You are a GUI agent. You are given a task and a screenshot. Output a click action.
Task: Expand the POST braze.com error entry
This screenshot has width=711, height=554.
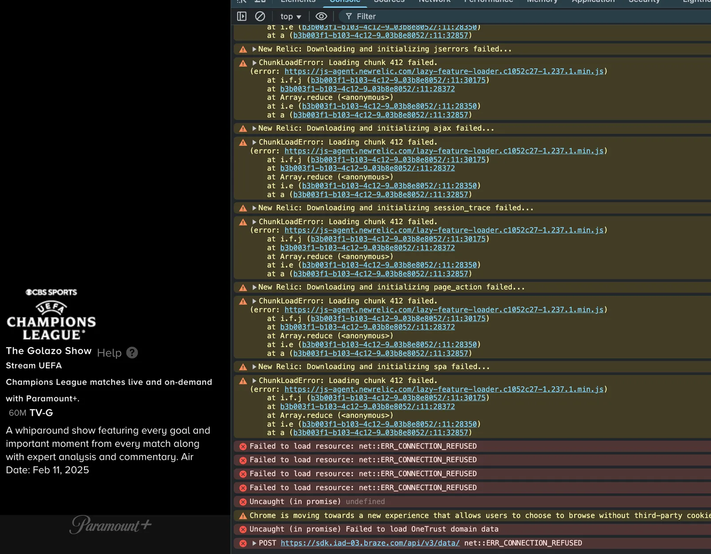click(254, 543)
